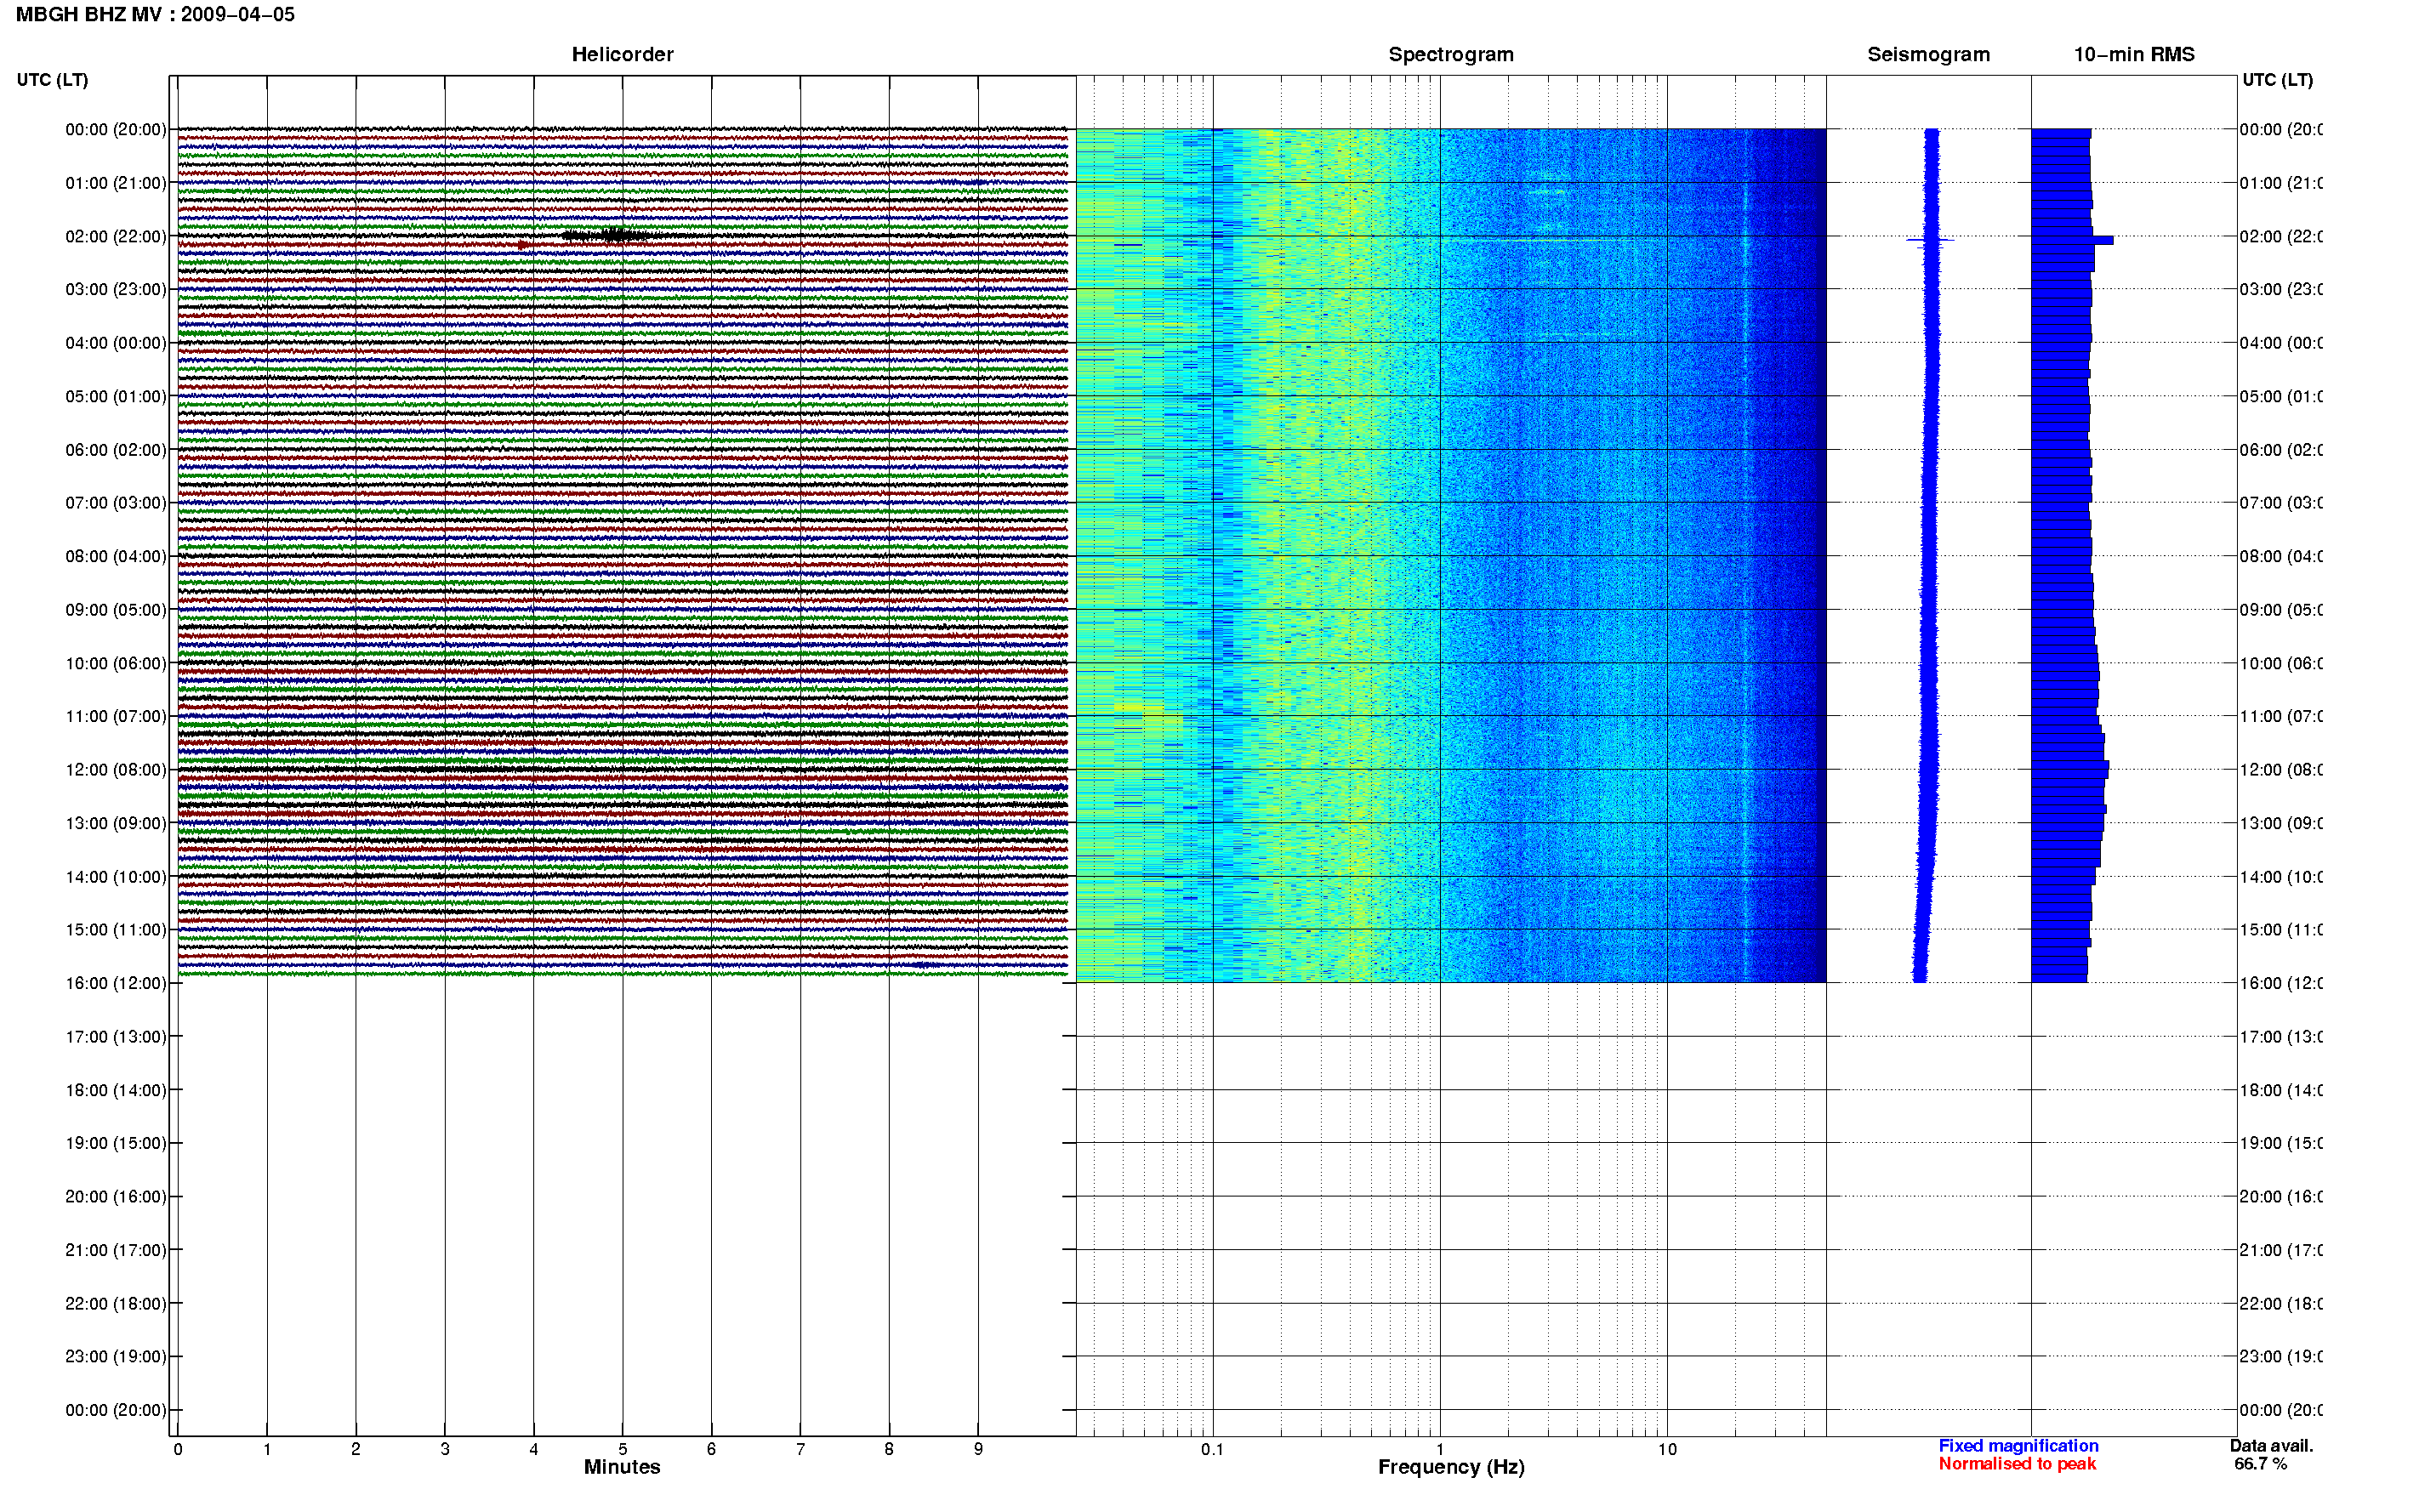The width and height of the screenshot is (2419, 1512).
Task: Click the 'Seismogram' panel heading
Action: [1928, 54]
